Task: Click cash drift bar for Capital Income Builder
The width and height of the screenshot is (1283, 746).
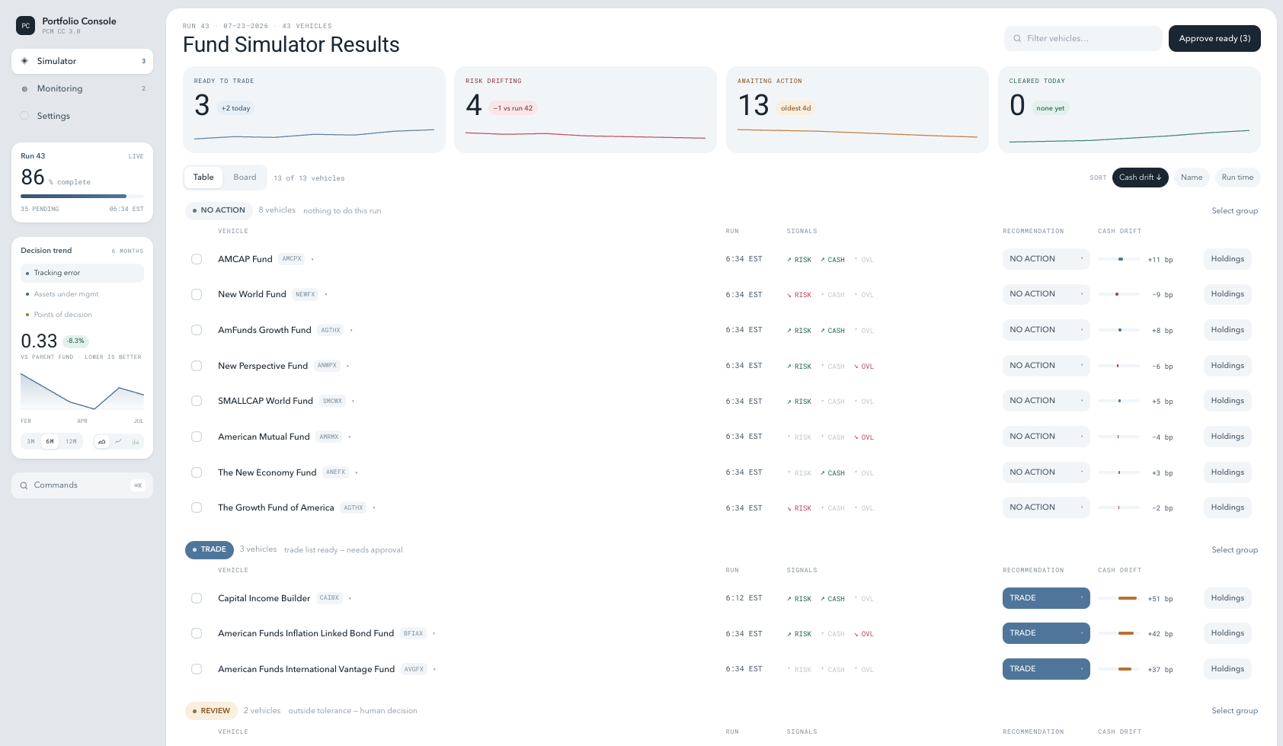Action: 1119,598
